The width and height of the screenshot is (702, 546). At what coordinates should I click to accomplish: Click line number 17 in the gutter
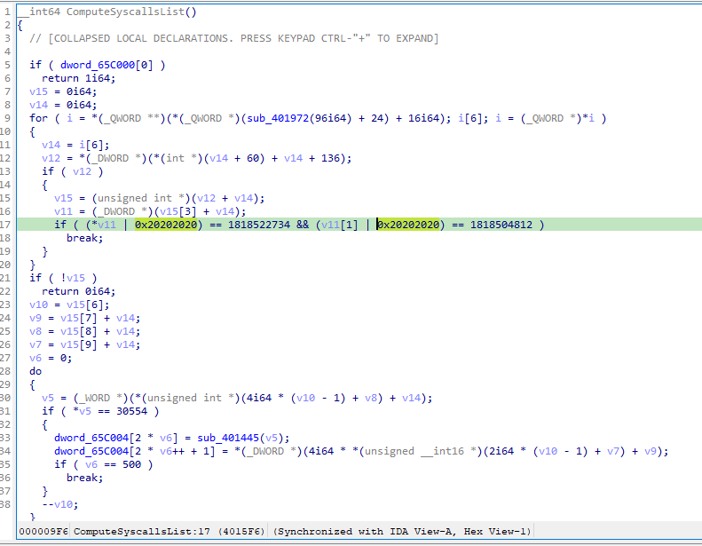(5, 225)
